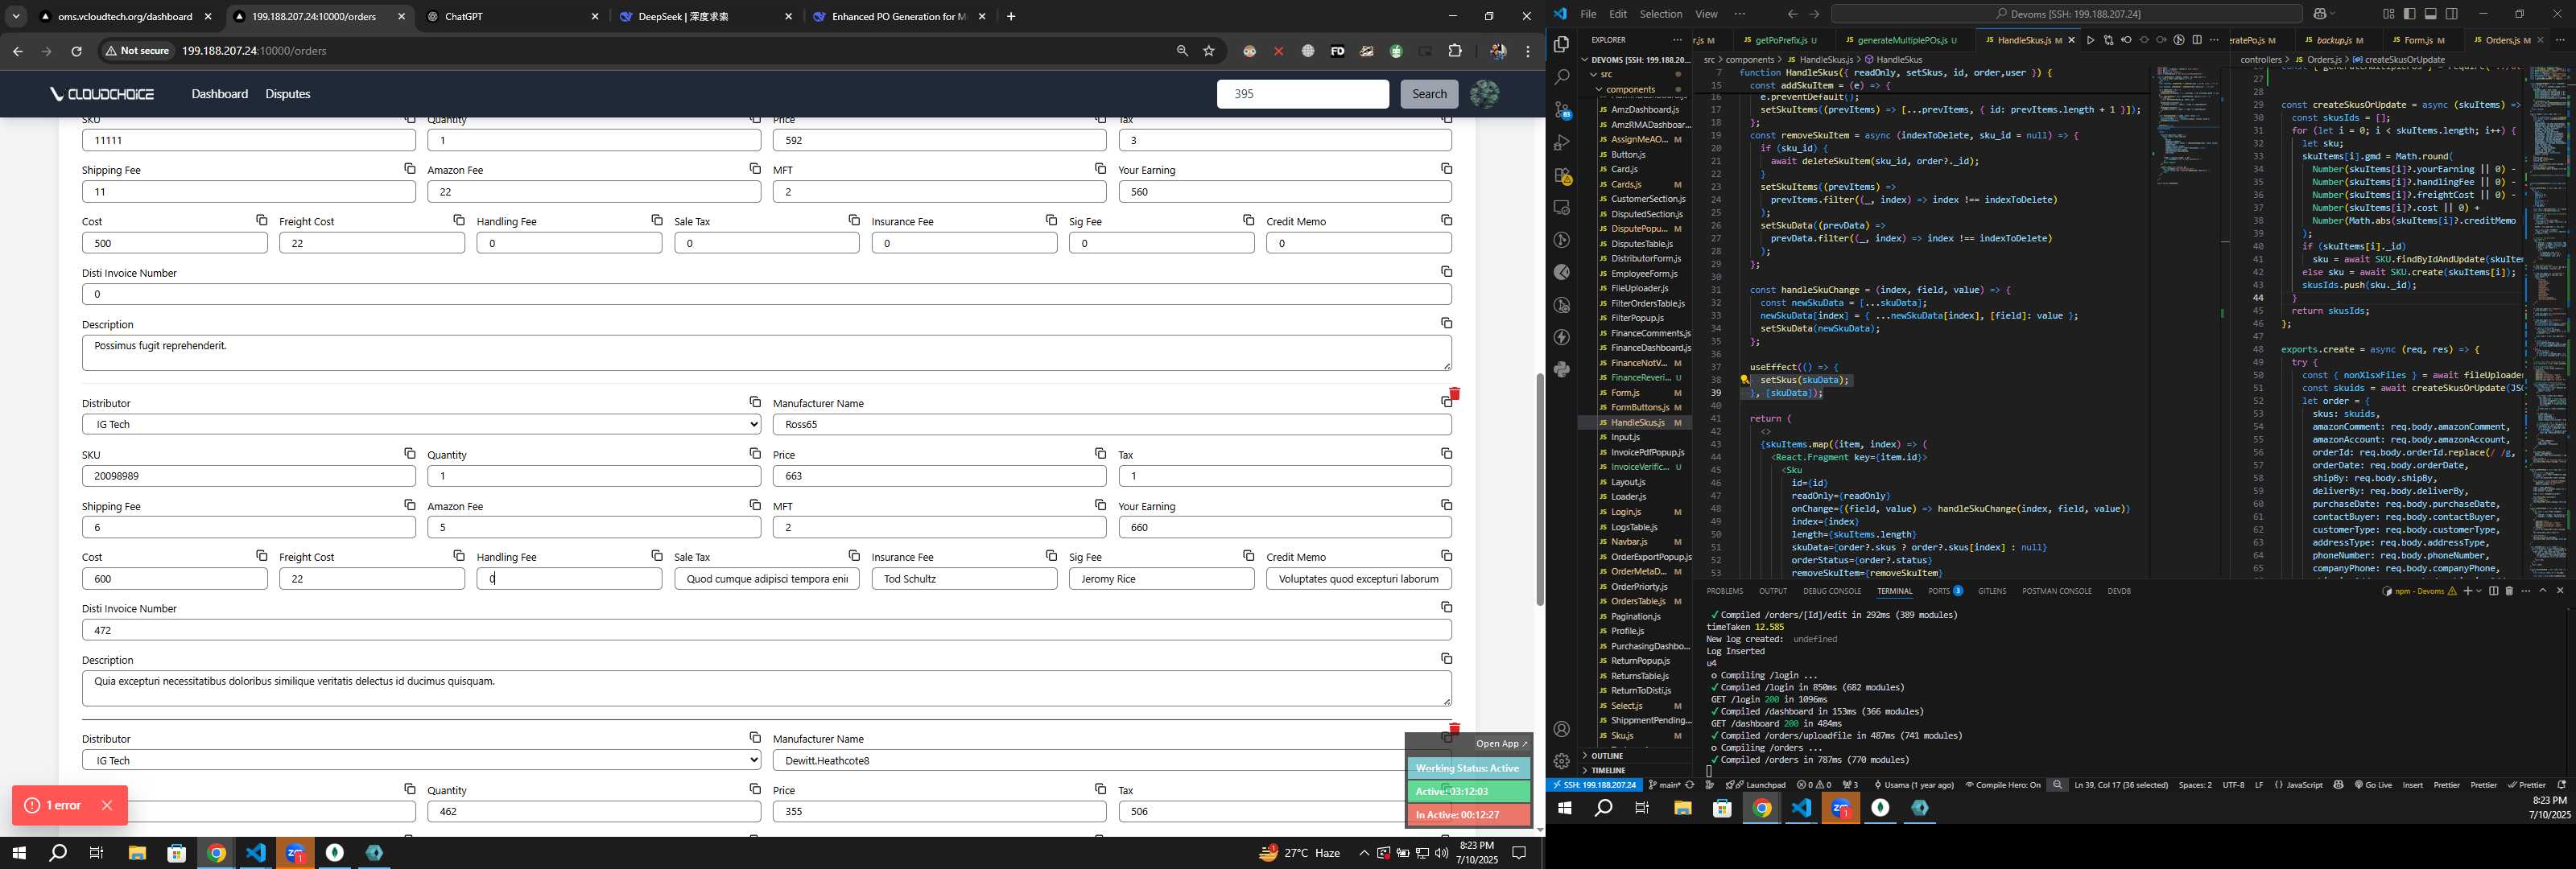The image size is (2576, 869).
Task: Open VS Code File menu
Action: coord(1588,14)
